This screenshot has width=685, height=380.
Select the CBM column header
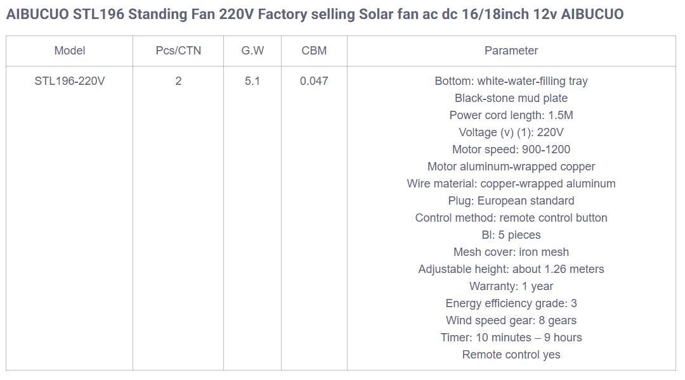pos(314,51)
